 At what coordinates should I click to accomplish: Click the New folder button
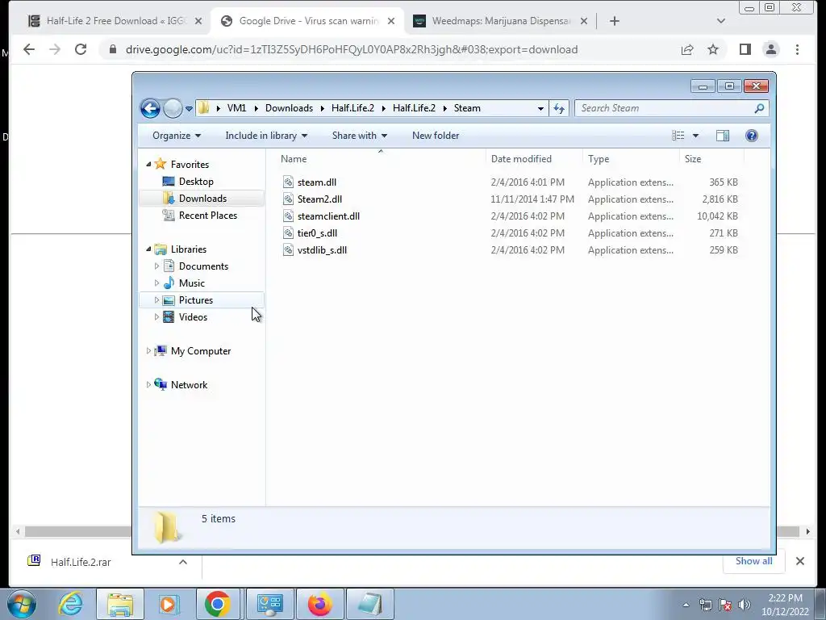[x=436, y=136]
